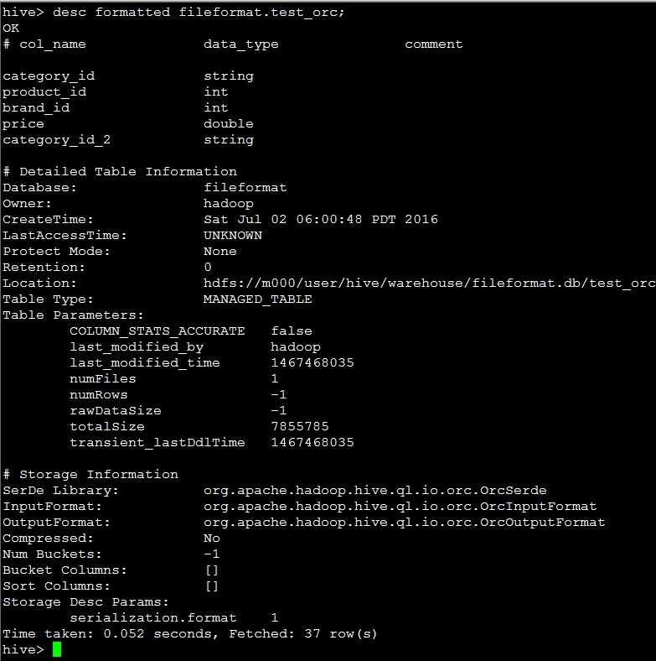Viewport: 656px width, 661px height.
Task: Click the 'transient_lastDdlTime' parameter name
Action: [158, 443]
